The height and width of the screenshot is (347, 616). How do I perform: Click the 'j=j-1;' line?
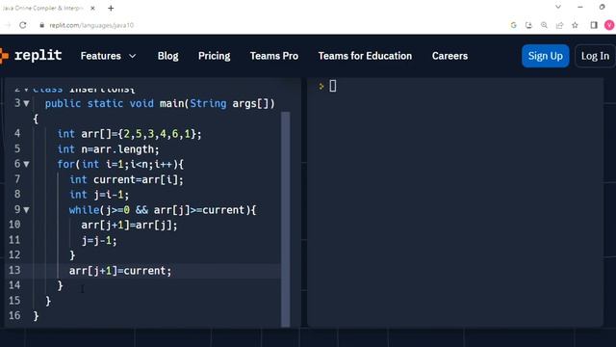coord(99,240)
